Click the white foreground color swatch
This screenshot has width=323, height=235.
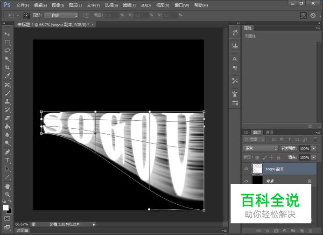6,207
